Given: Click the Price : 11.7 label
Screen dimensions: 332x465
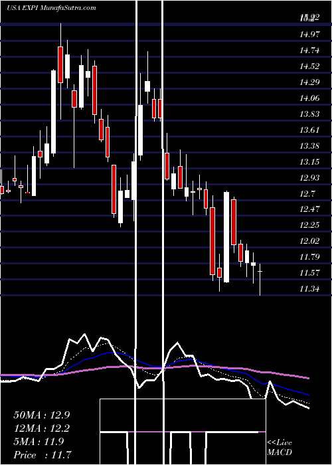Looking at the screenshot, I should [42, 455].
